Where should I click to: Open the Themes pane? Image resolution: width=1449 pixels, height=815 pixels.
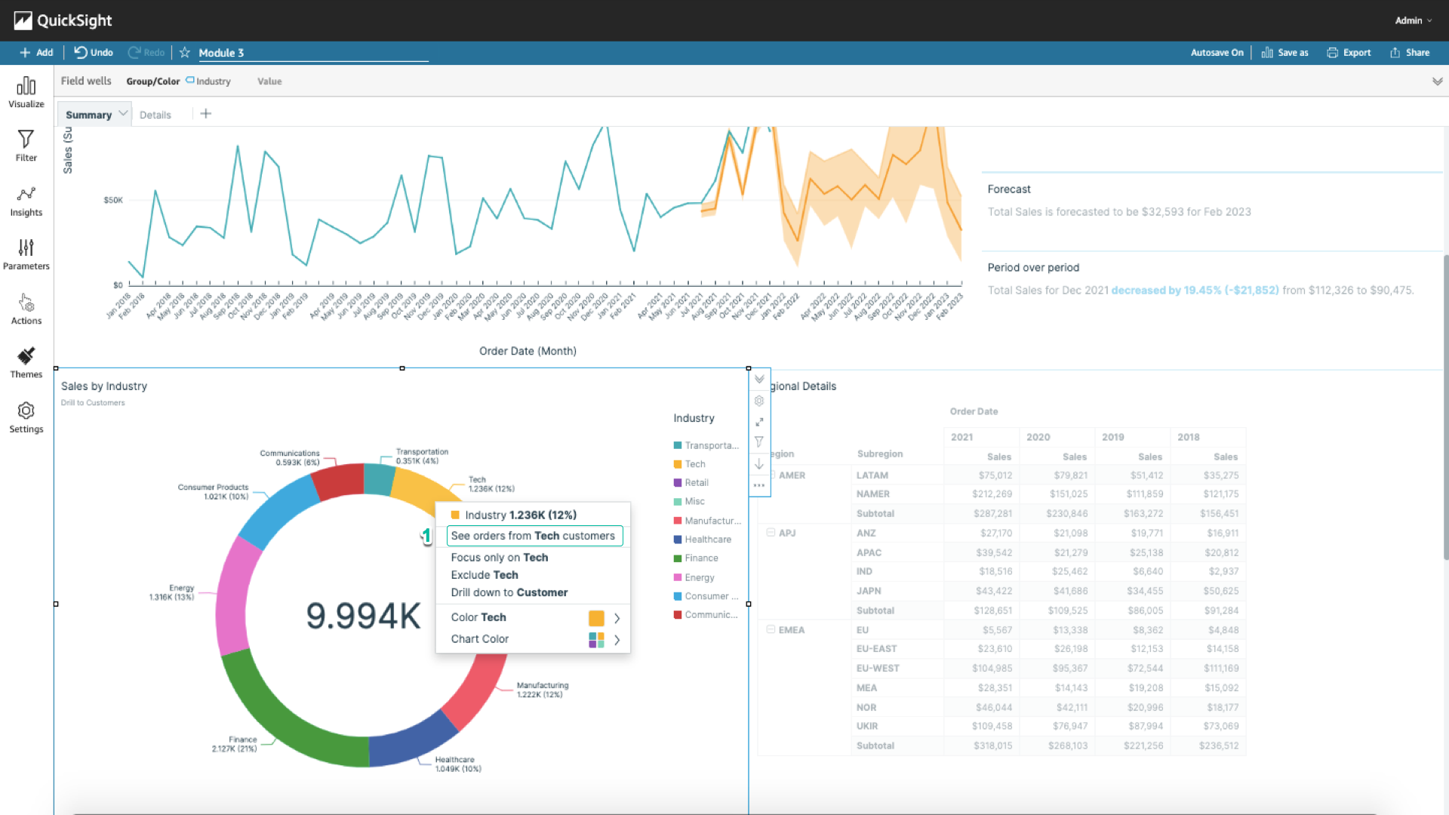(x=26, y=363)
